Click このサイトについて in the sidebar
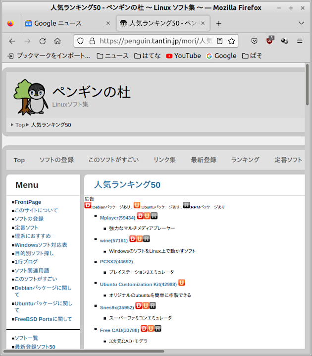 [36, 210]
